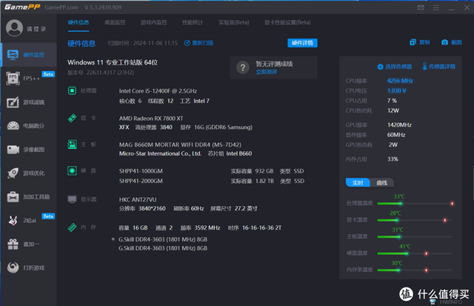This screenshot has width=474, height=306.
Task: Click the 主板 motherboard icon
Action: (72, 144)
